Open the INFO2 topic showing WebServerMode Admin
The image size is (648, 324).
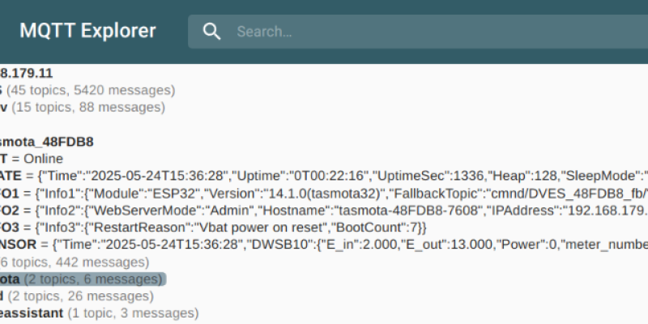point(324,211)
